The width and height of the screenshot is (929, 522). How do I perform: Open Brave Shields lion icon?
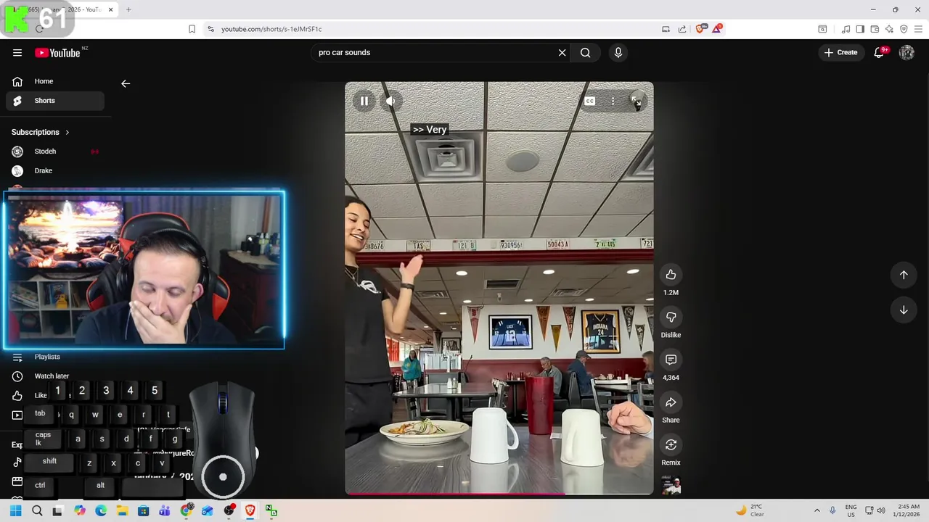[x=700, y=29]
